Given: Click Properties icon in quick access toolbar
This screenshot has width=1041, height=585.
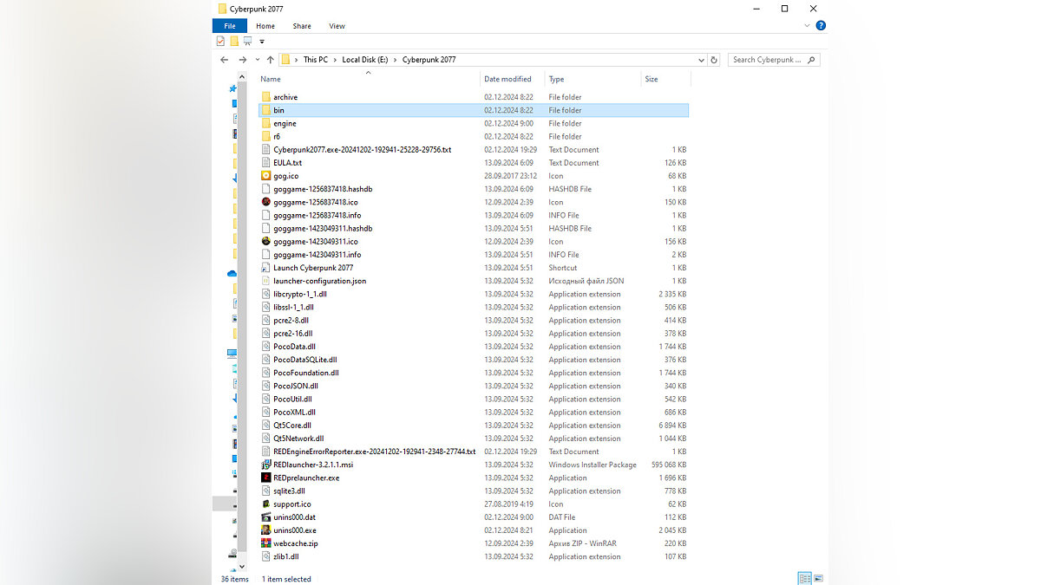Looking at the screenshot, I should pyautogui.click(x=221, y=41).
